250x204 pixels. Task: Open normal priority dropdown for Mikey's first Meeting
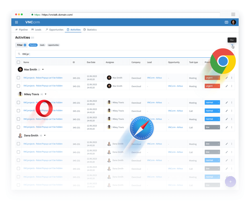pos(212,102)
